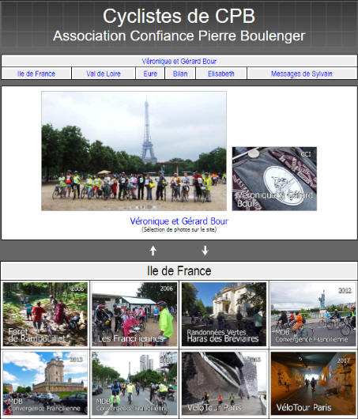The width and height of the screenshot is (358, 419).
Task: Open MDB Convergence Francilienne Statue of Liberty photo
Action: 313,315
